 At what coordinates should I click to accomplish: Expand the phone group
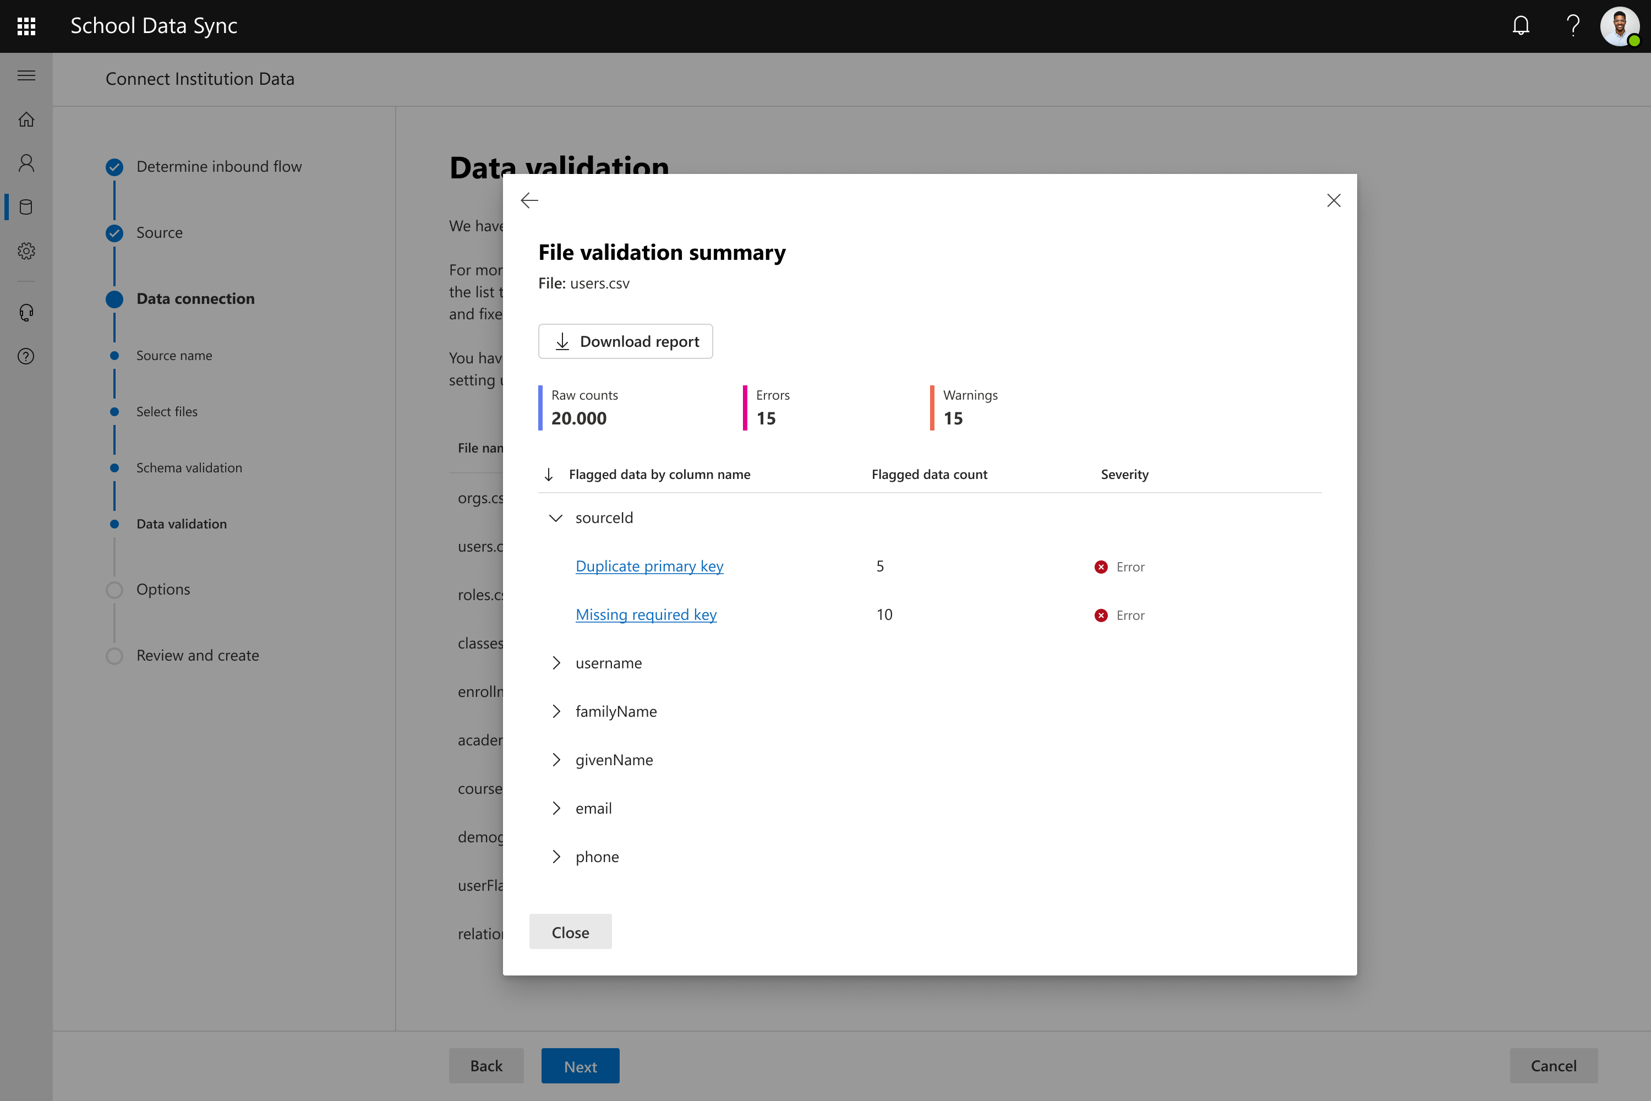point(556,857)
